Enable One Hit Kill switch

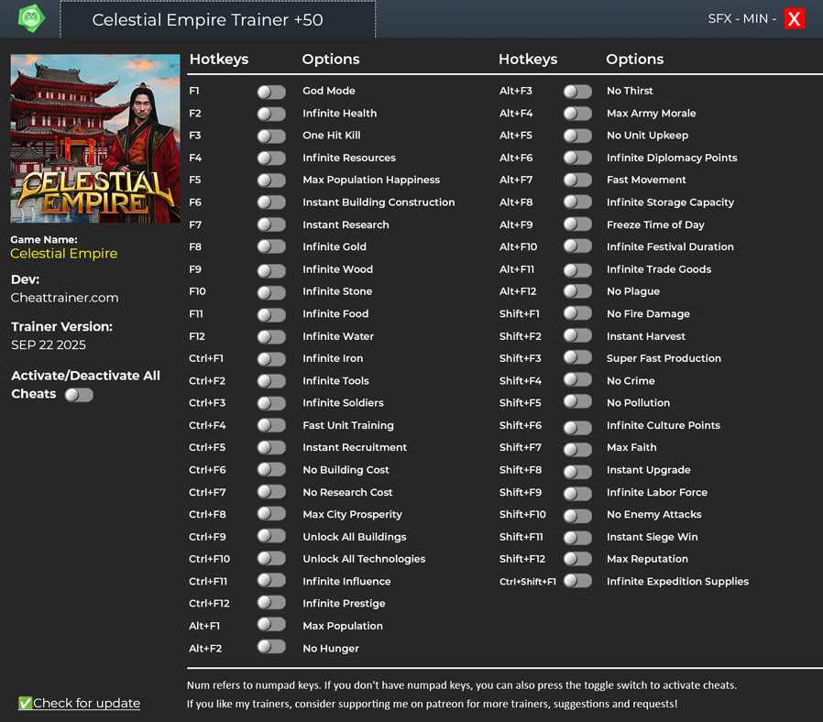pos(271,136)
